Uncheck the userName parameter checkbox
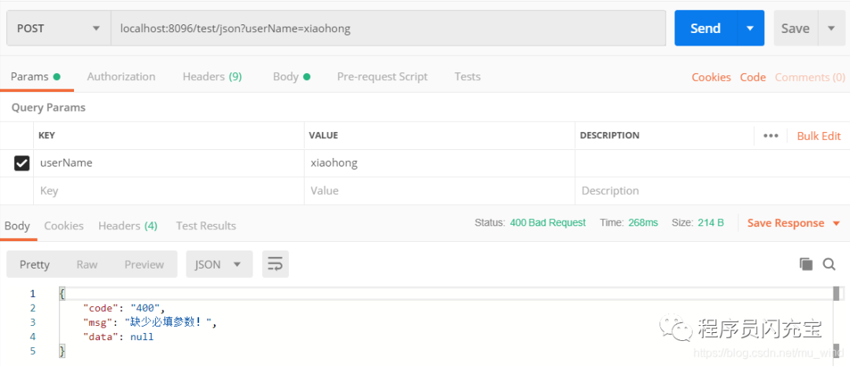Viewport: 850px width, 366px height. (x=22, y=163)
